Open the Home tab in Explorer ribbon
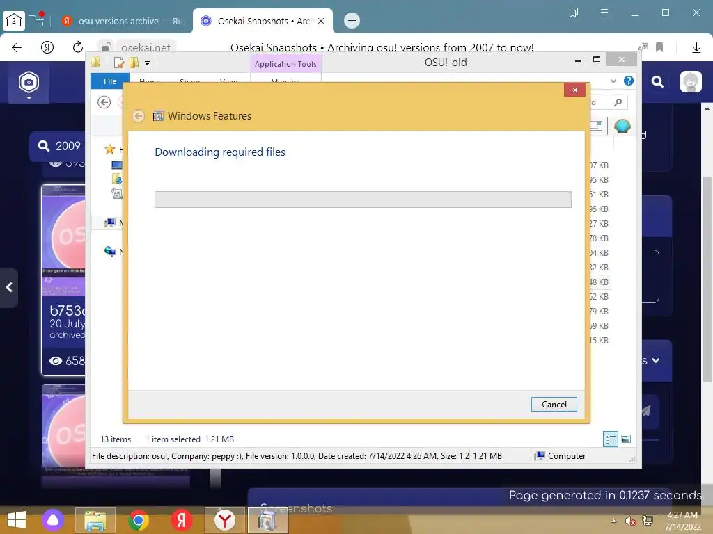The height and width of the screenshot is (534, 713). point(150,81)
